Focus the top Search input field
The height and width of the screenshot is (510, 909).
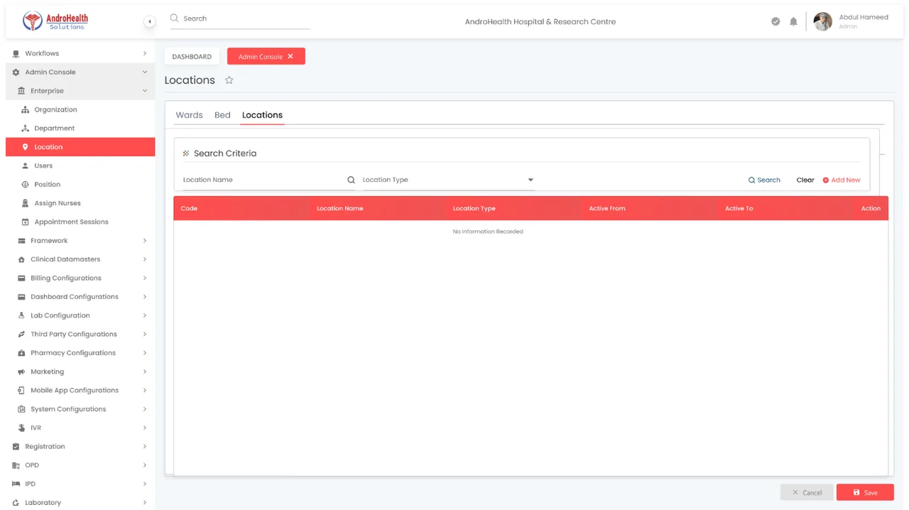[240, 18]
